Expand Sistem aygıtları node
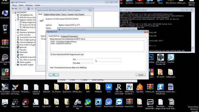The image size is (199, 112). [x=16, y=62]
